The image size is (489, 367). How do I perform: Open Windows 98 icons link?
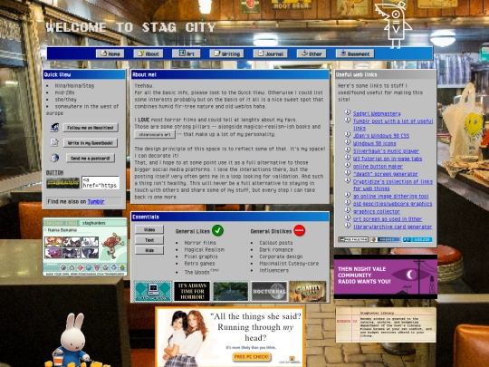374,143
